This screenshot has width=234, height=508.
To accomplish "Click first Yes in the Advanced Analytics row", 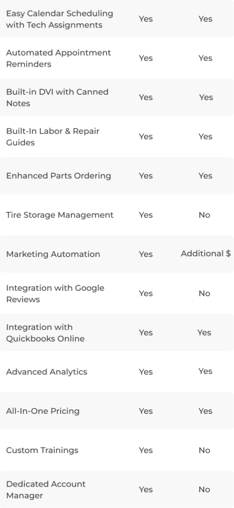I will pyautogui.click(x=146, y=372).
